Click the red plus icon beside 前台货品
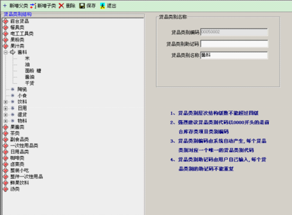The width and height of the screenshot is (292, 215). click(x=6, y=21)
